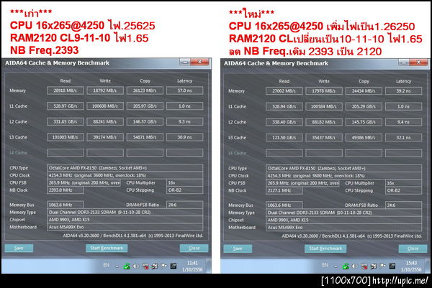Click EN language indicator in 15:43 taskbar

pyautogui.click(x=325, y=265)
